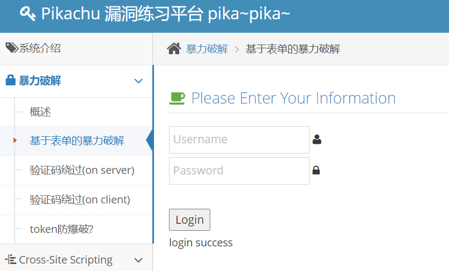Collapse the 暴力破解 menu chevron
The image size is (449, 271).
click(138, 81)
